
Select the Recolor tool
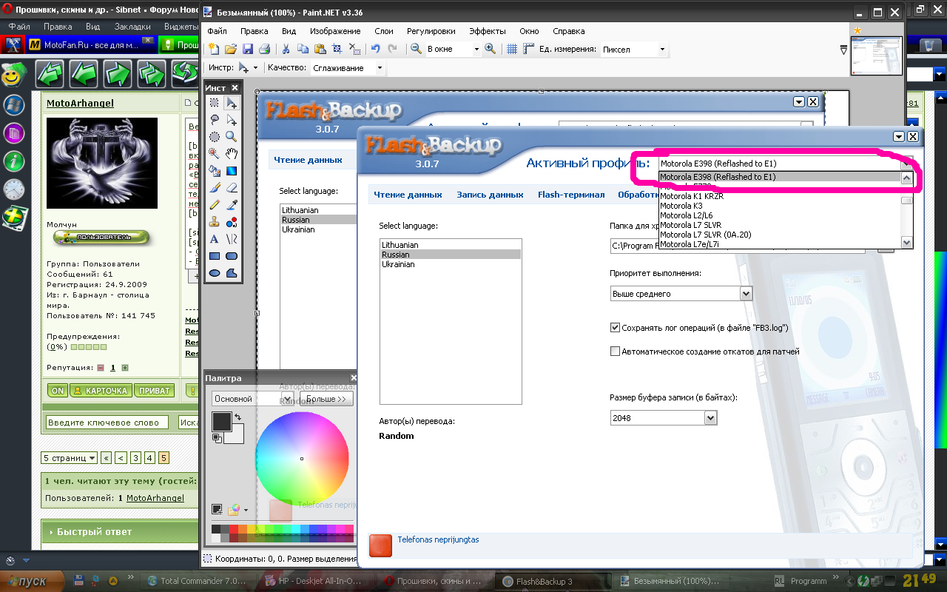(232, 221)
